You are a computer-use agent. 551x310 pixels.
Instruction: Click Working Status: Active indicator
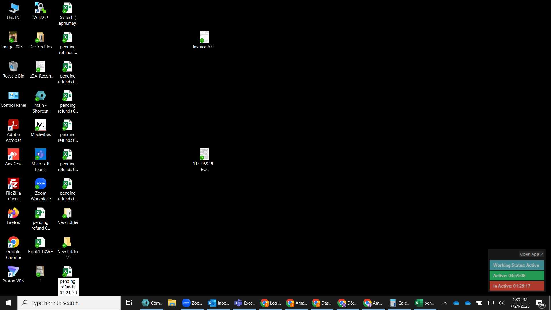[516, 265]
